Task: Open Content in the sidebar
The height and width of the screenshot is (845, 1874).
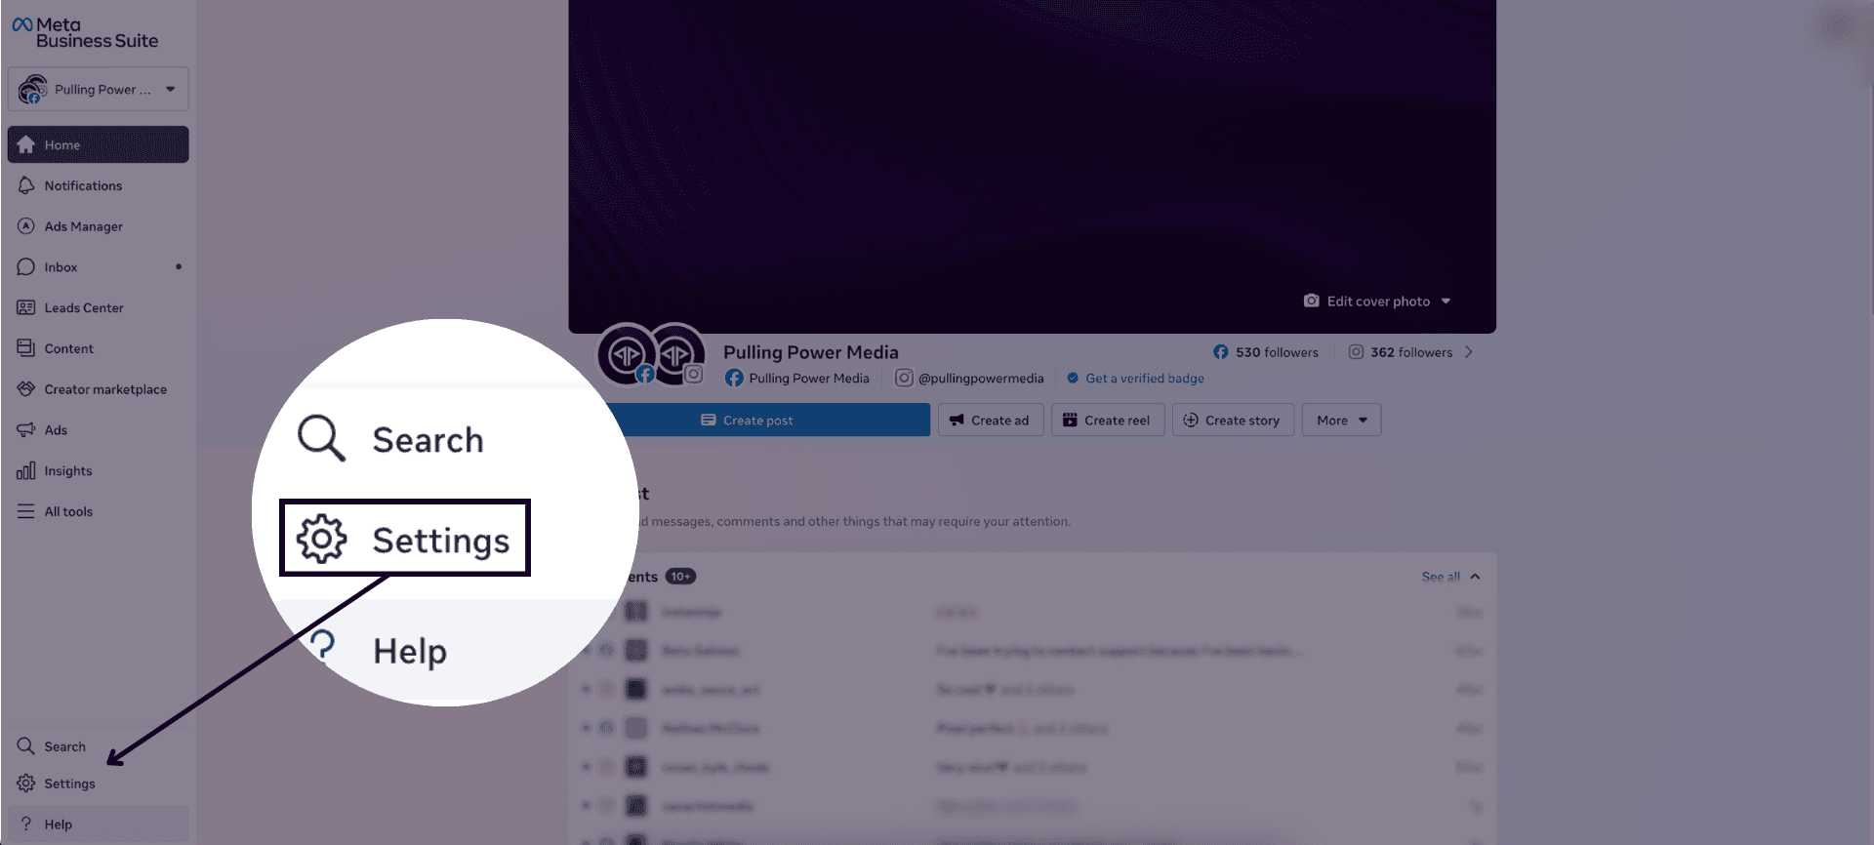Action: [98, 348]
